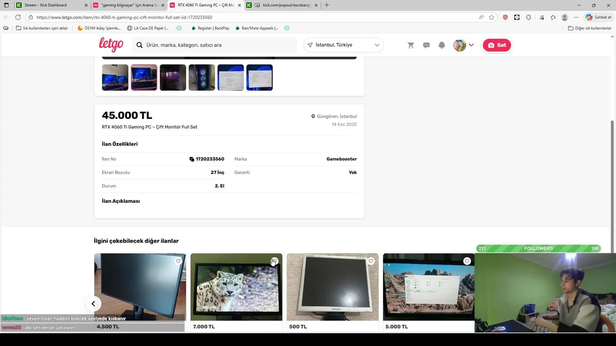Close the Stream - Kick Dashboard tab
The image size is (616, 346).
click(86, 5)
